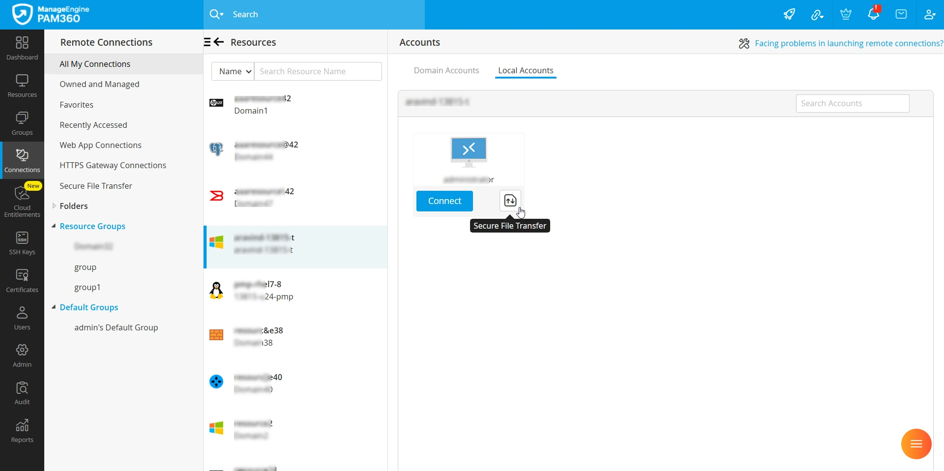Click the Secure File Transfer icon button
Image resolution: width=944 pixels, height=471 pixels.
510,201
